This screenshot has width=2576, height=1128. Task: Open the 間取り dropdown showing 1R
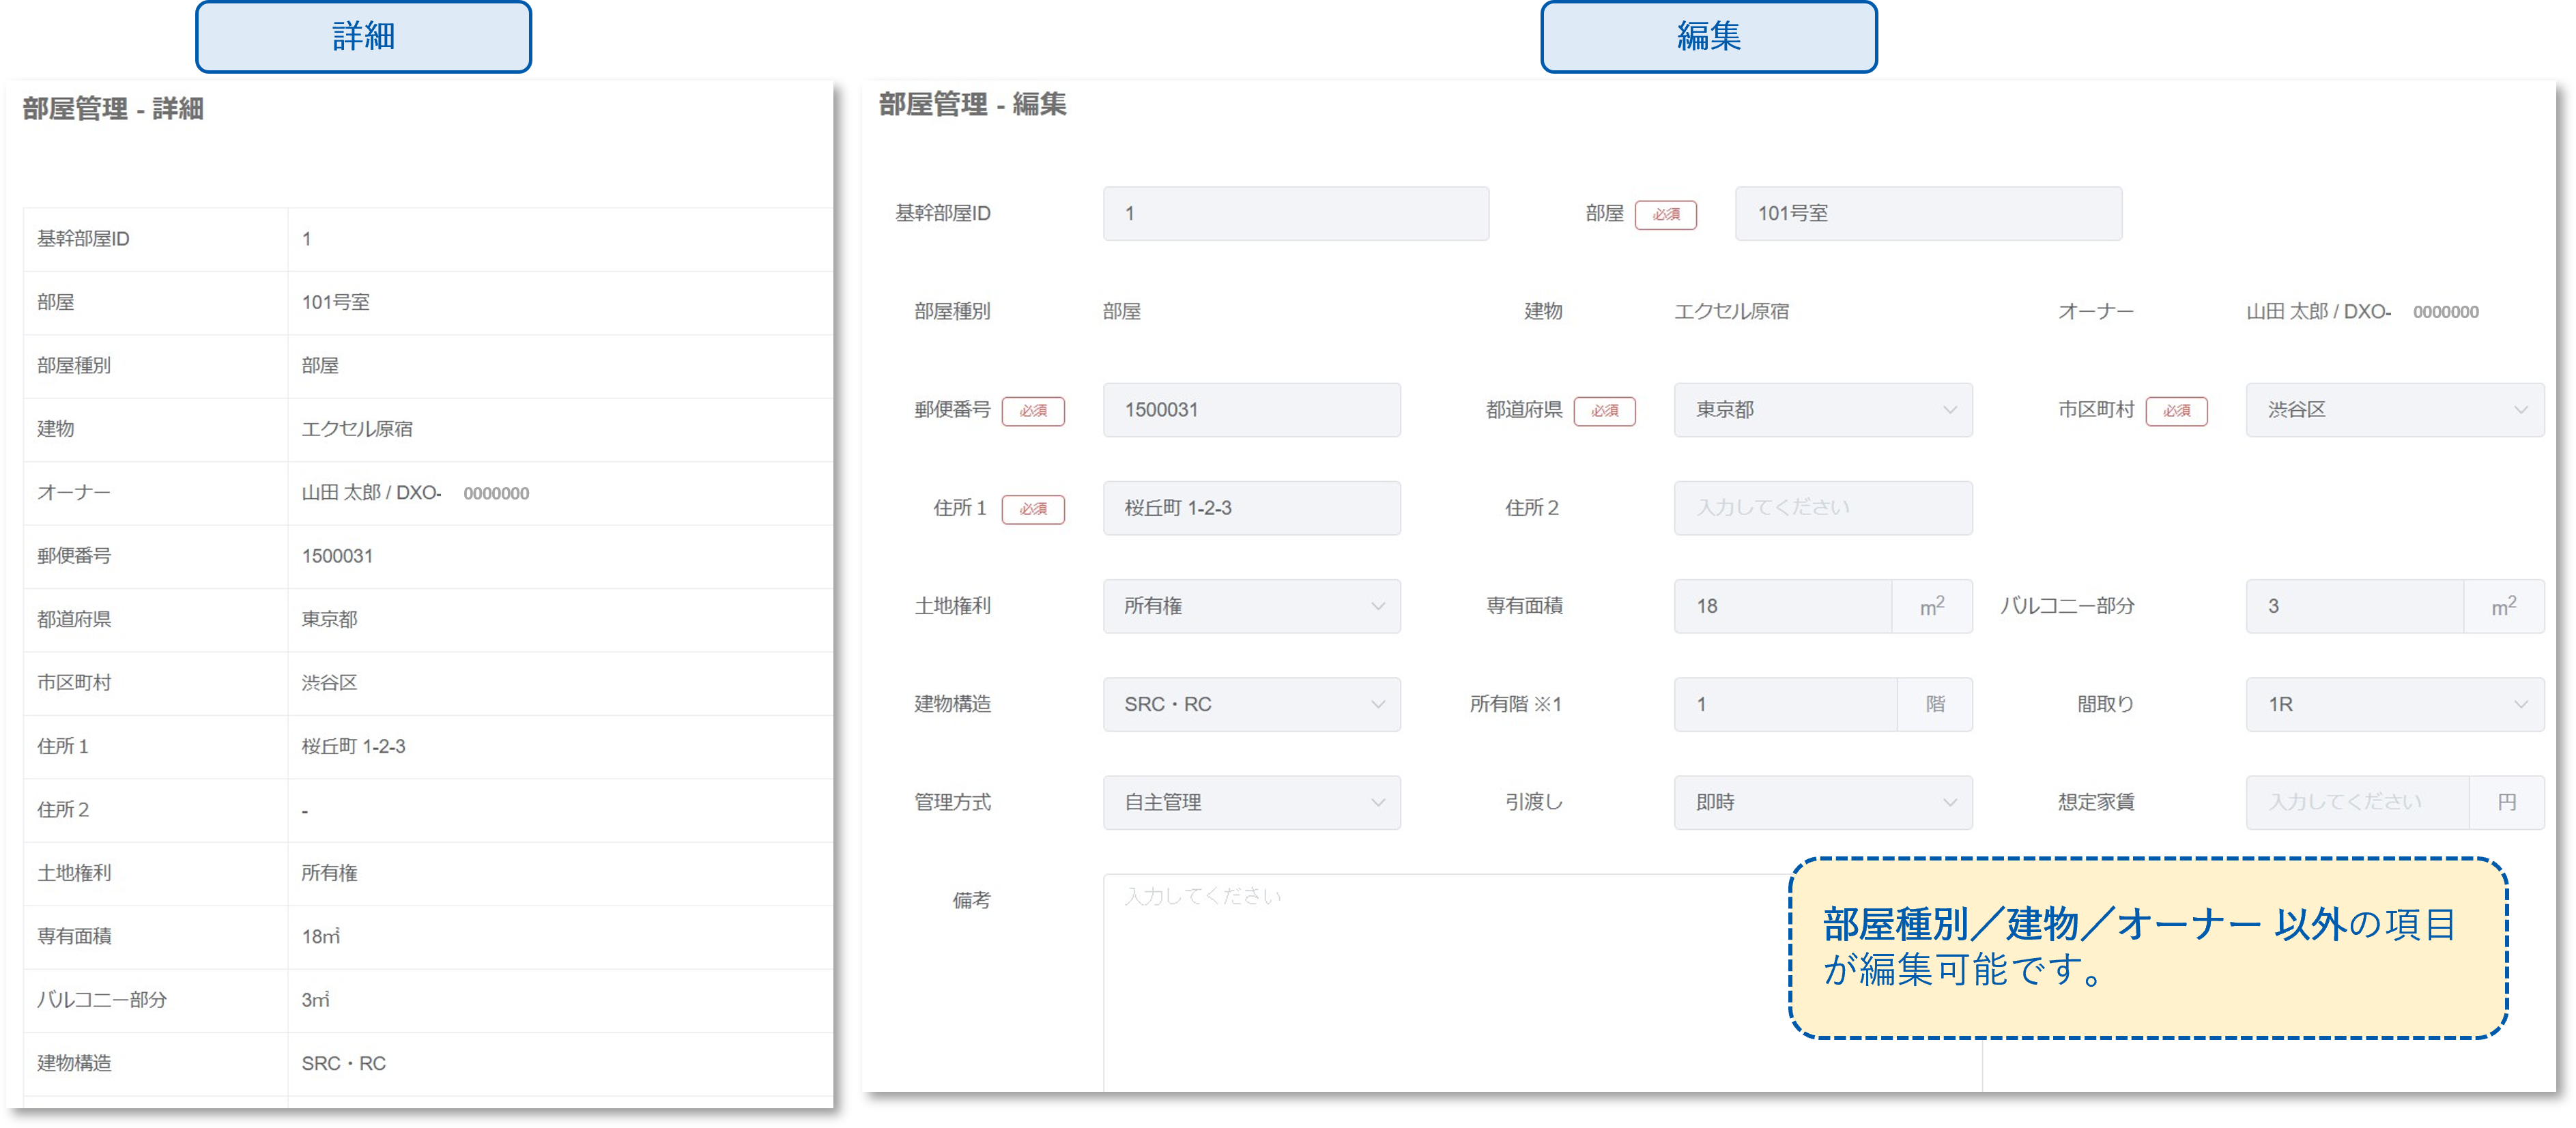click(x=2394, y=704)
